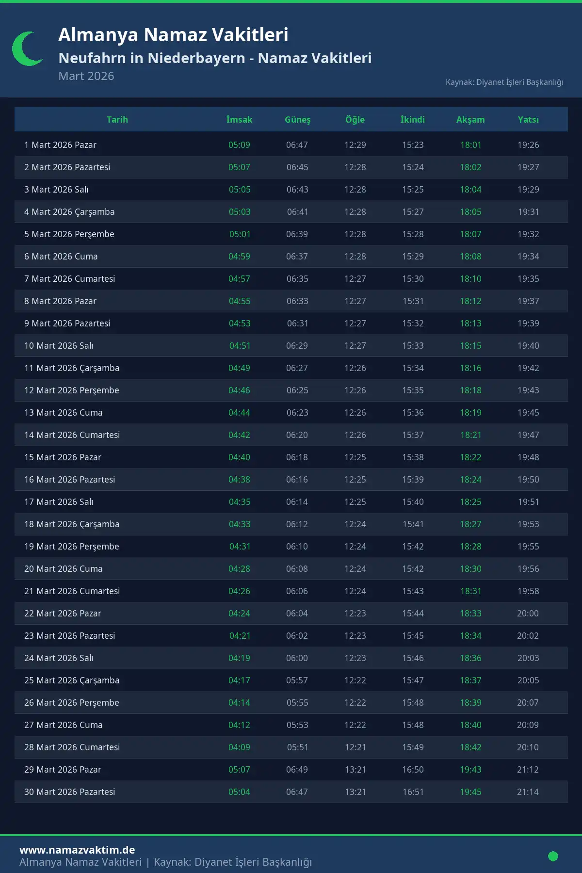This screenshot has width=582, height=873.
Task: Click the green crescent moon logo
Action: click(27, 49)
